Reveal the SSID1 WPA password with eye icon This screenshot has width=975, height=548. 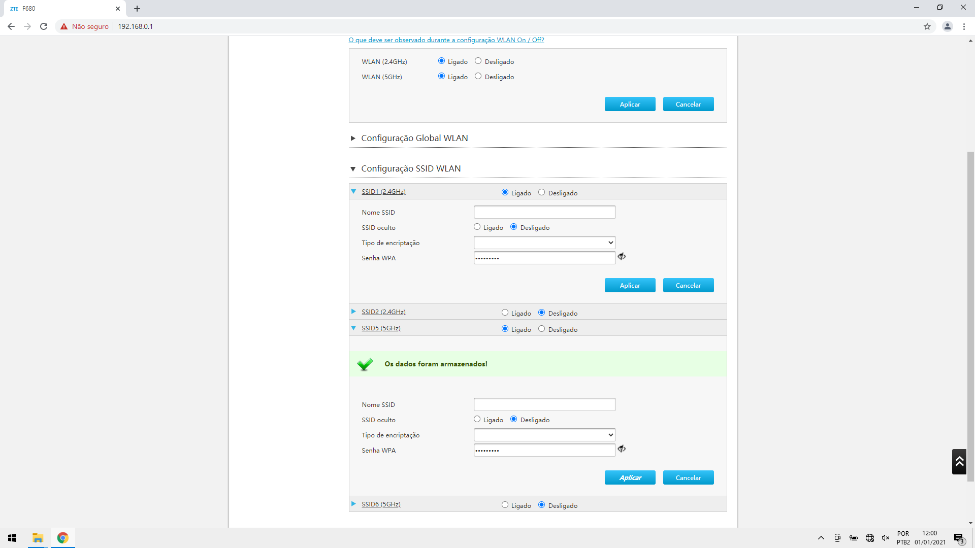click(x=622, y=257)
